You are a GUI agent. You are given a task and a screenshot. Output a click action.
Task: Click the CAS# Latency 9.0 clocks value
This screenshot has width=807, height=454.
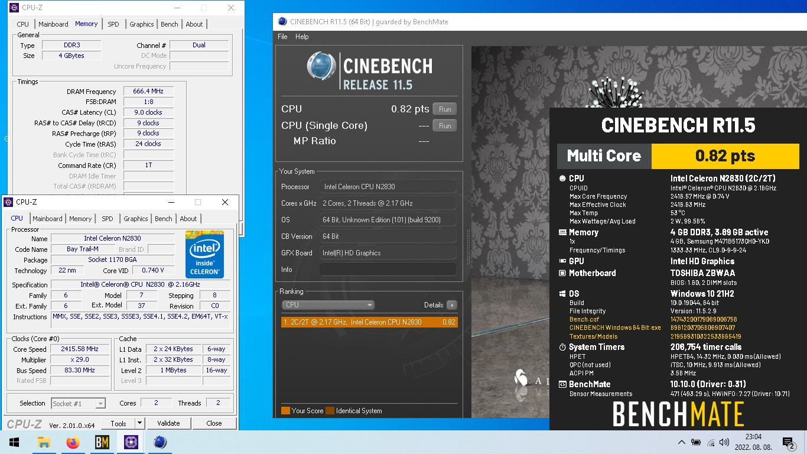(148, 112)
